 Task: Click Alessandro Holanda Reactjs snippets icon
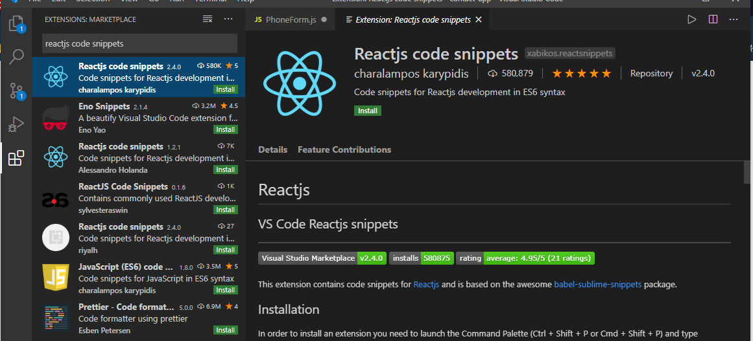pos(56,157)
